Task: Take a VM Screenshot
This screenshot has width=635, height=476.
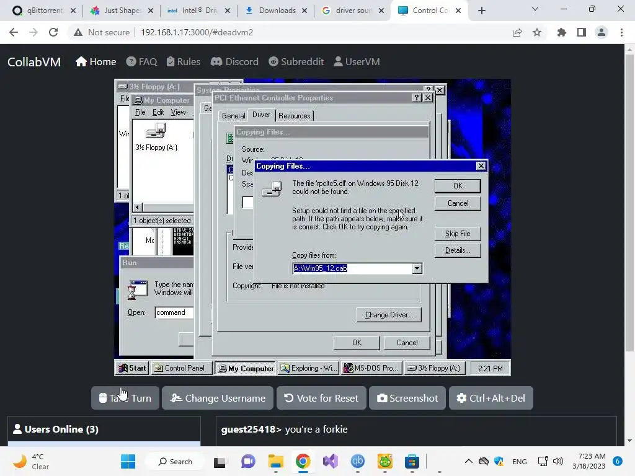Action: (407, 399)
